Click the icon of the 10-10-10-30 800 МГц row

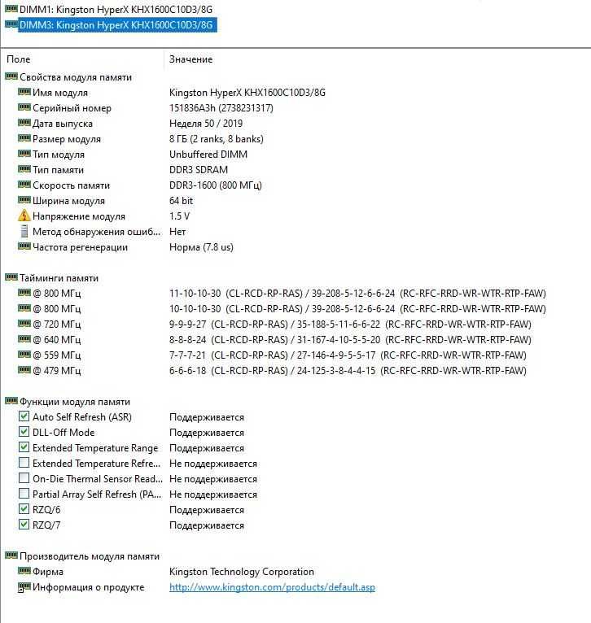[x=24, y=308]
